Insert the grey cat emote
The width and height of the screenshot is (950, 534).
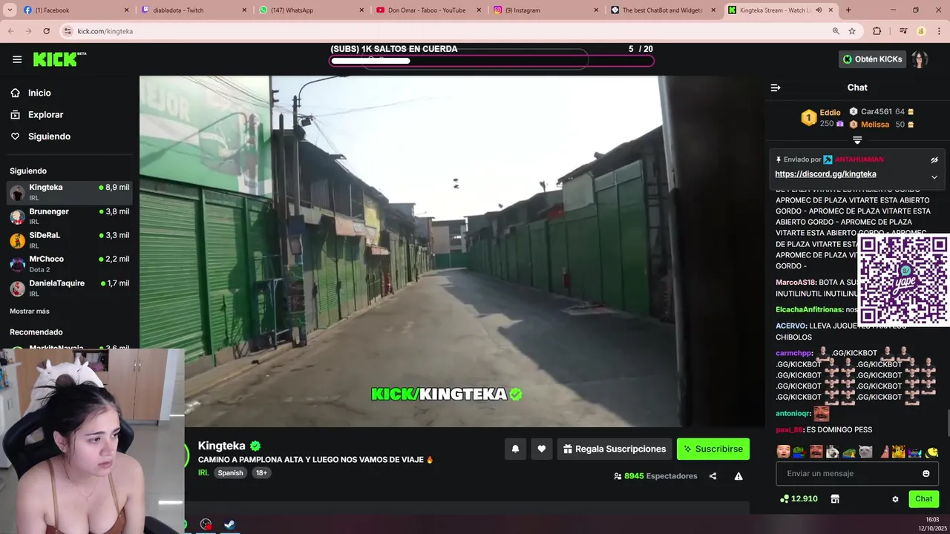click(x=865, y=452)
